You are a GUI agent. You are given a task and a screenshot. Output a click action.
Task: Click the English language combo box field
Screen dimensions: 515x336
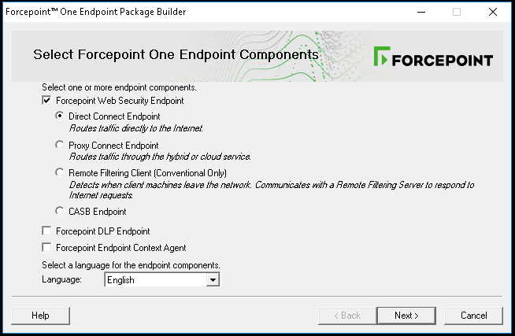(154, 279)
